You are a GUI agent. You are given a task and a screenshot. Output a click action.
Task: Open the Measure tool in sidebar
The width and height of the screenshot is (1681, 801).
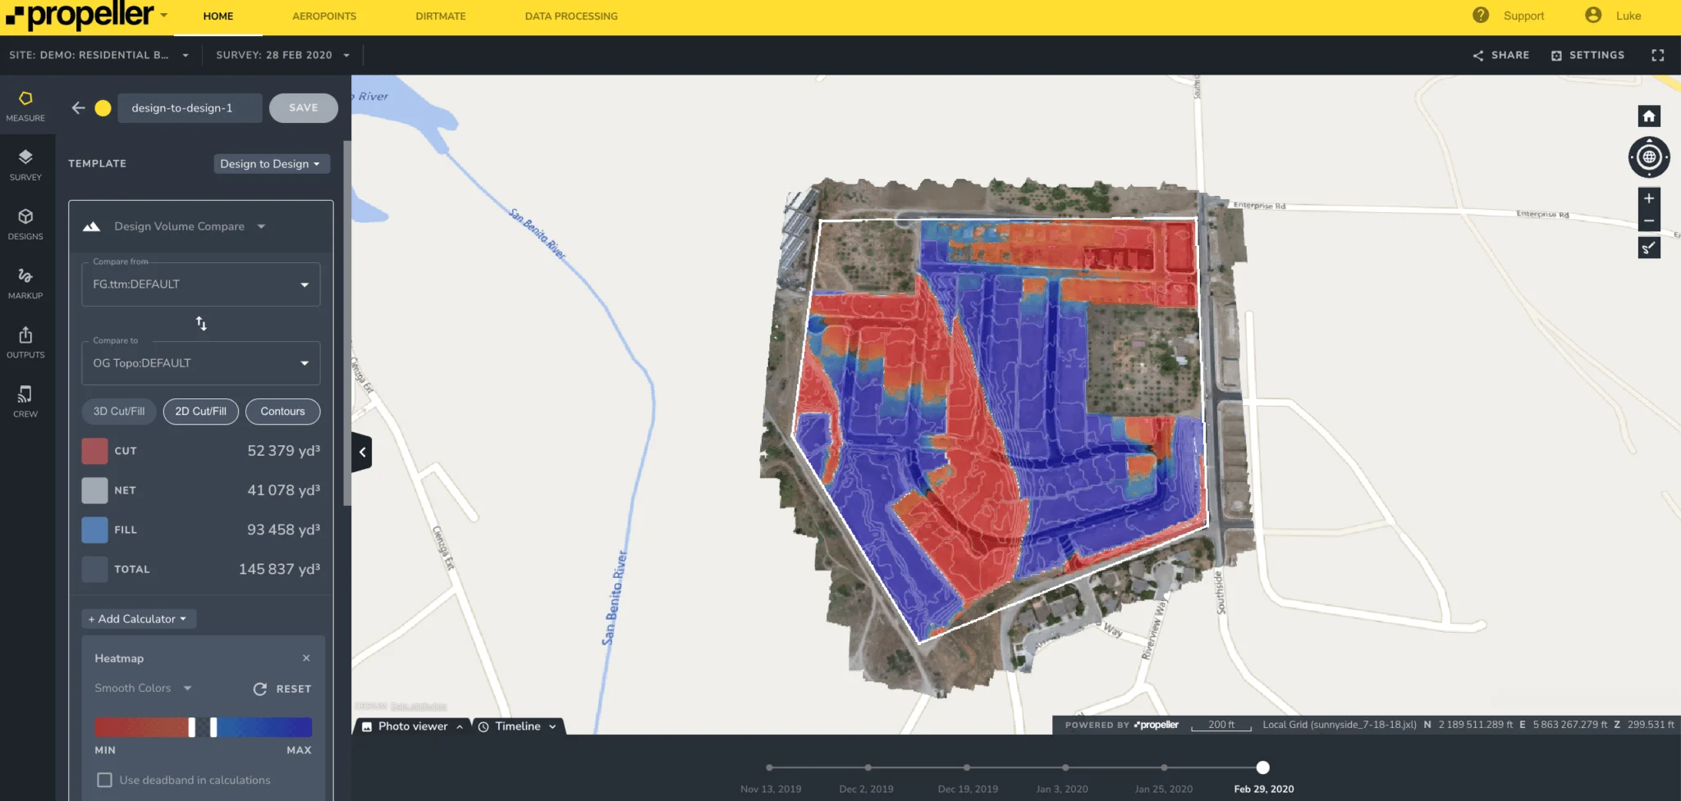(25, 106)
